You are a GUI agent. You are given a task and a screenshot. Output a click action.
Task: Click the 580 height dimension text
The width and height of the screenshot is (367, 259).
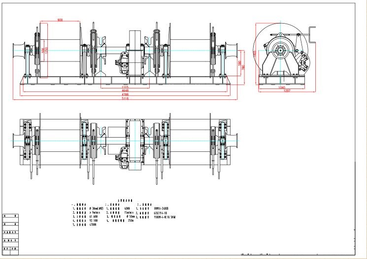point(240,64)
